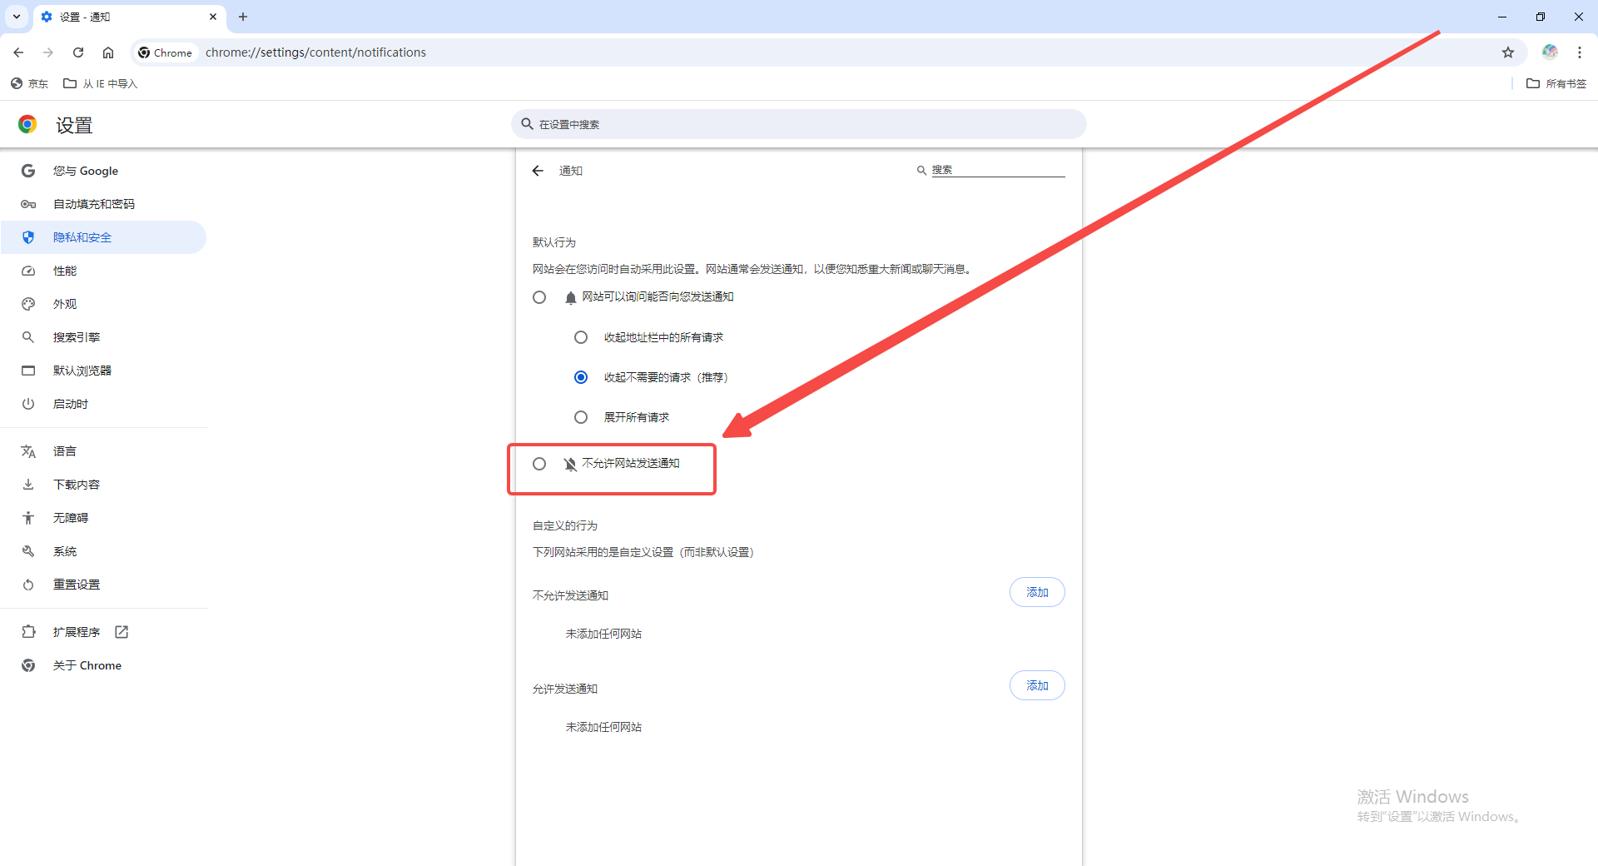Click the browser forward arrow icon
This screenshot has width=1598, height=866.
[48, 52]
